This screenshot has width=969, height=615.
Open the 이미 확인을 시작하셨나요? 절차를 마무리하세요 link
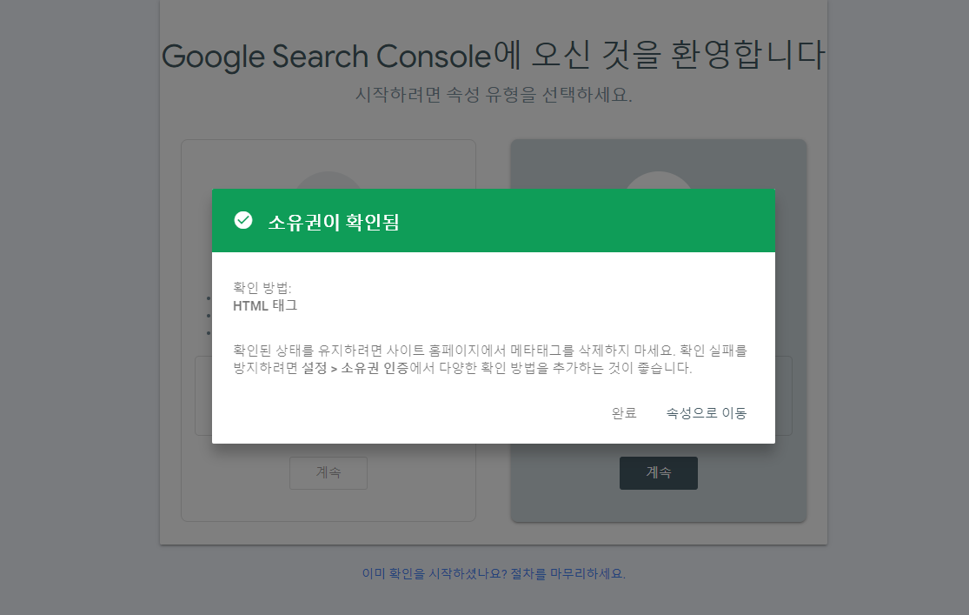[494, 573]
